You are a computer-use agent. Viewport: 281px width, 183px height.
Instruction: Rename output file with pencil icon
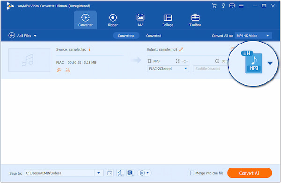tap(181, 50)
